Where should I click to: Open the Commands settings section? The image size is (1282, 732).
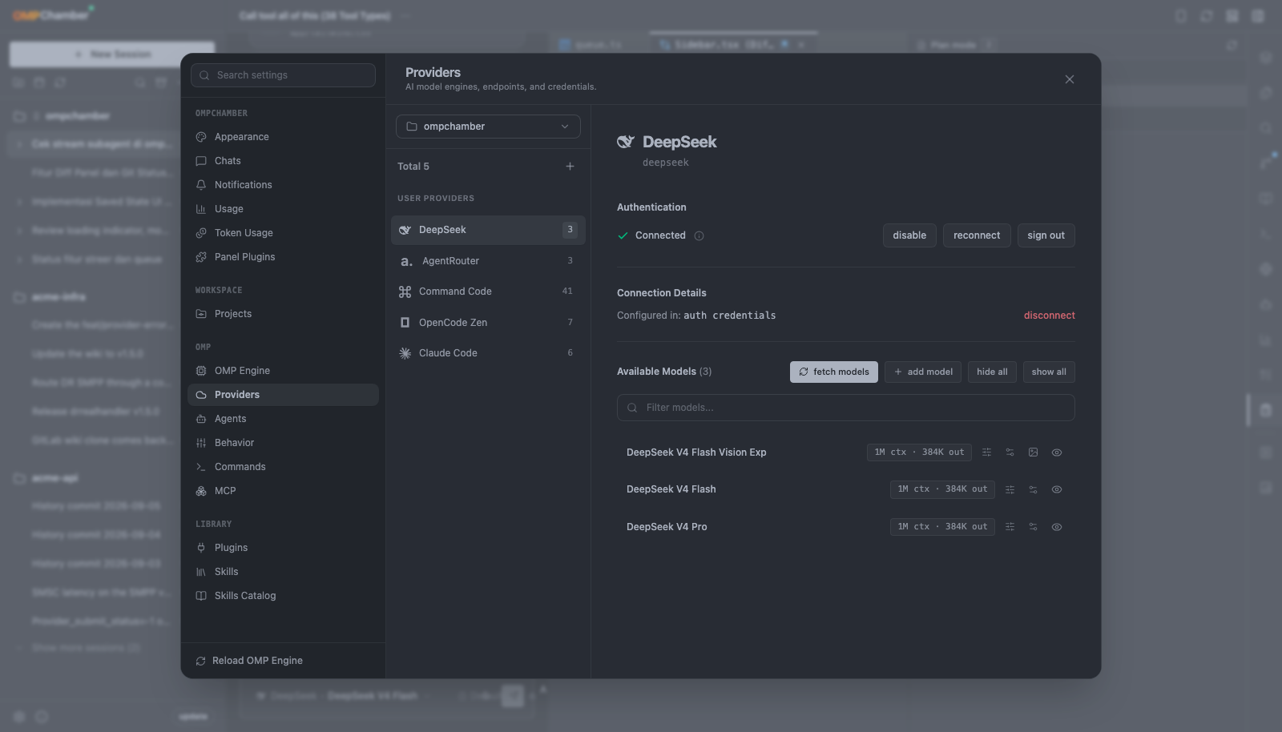coord(283,467)
